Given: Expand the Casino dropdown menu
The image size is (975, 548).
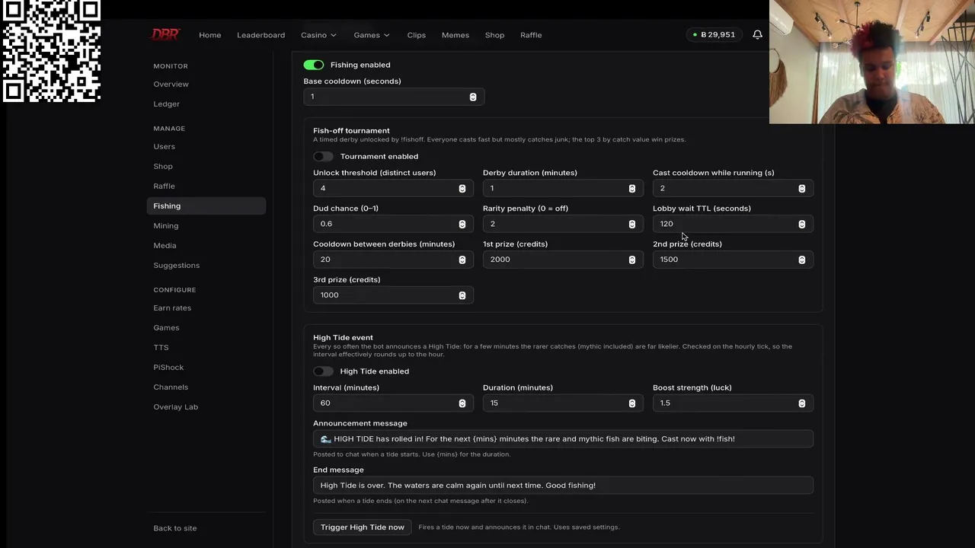Looking at the screenshot, I should (318, 35).
